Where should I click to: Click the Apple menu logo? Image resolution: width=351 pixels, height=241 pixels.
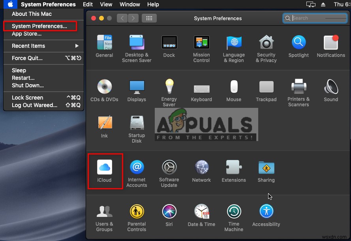pyautogui.click(x=10, y=4)
